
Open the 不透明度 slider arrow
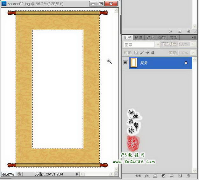(x=193, y=44)
